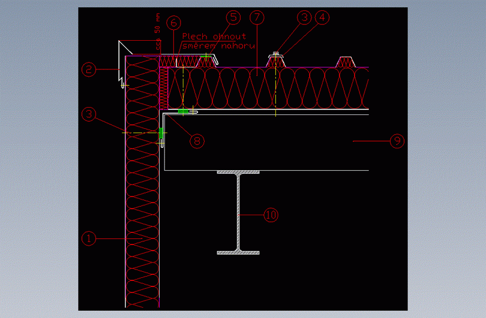Select the circled number 8 callout

tap(196, 140)
